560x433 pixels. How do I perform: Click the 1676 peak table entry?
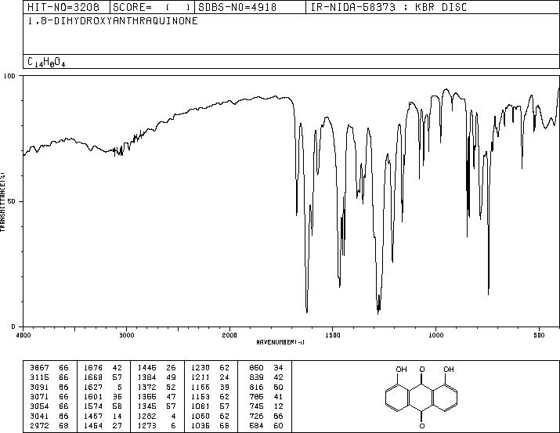[x=103, y=368]
